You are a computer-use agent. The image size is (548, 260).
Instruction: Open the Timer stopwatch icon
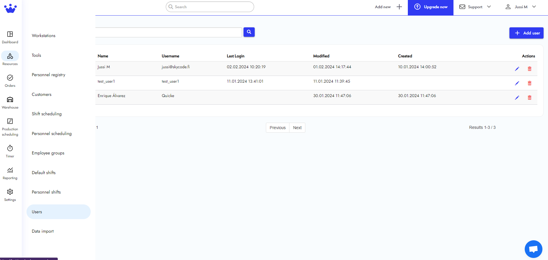point(10,149)
